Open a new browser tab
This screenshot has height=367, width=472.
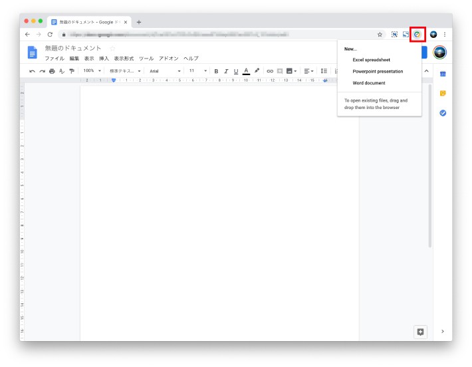(139, 23)
